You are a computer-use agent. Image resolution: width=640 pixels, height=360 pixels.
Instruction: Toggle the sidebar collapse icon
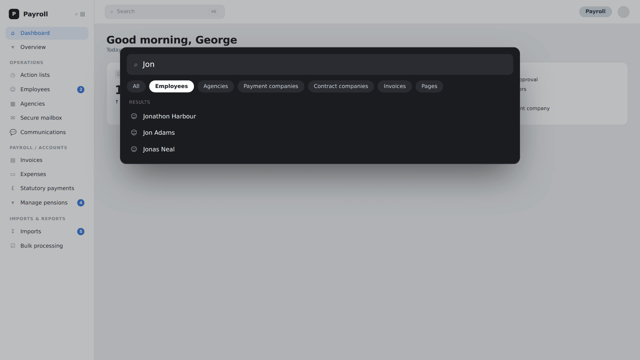[83, 14]
